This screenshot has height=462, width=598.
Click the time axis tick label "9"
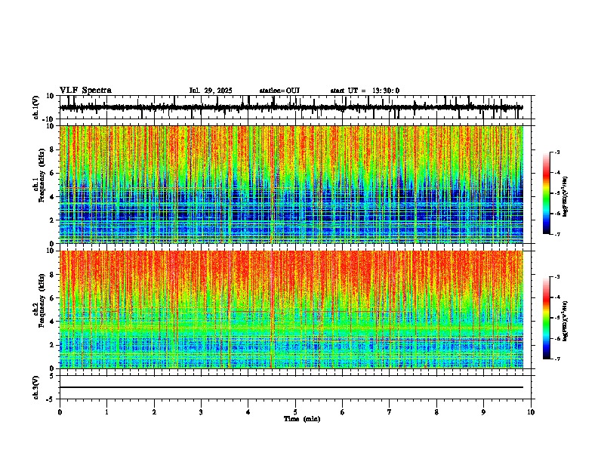coord(483,412)
